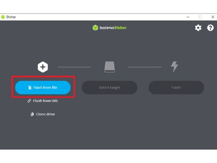The height and width of the screenshot is (163, 217).
Task: Maximize the Etcher window
Action: tap(200, 17)
